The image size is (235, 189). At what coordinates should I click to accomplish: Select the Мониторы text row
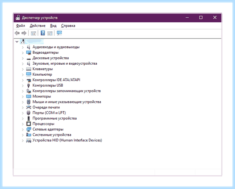tap(42, 96)
